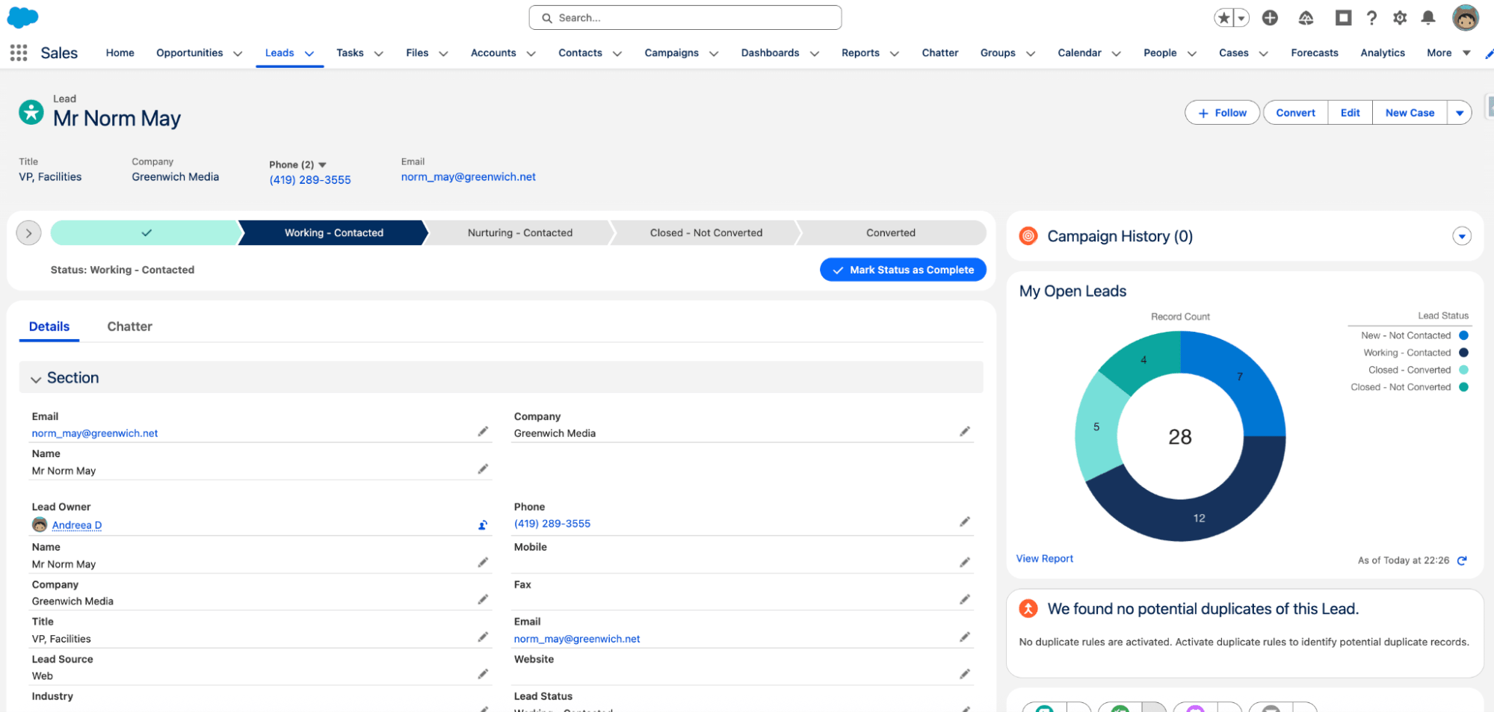Open the View Report link

pyautogui.click(x=1044, y=559)
